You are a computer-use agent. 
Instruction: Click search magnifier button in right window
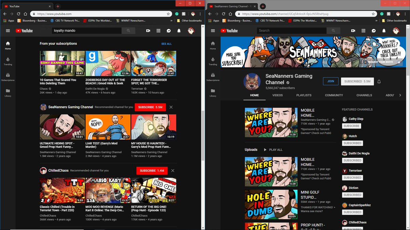(x=333, y=31)
